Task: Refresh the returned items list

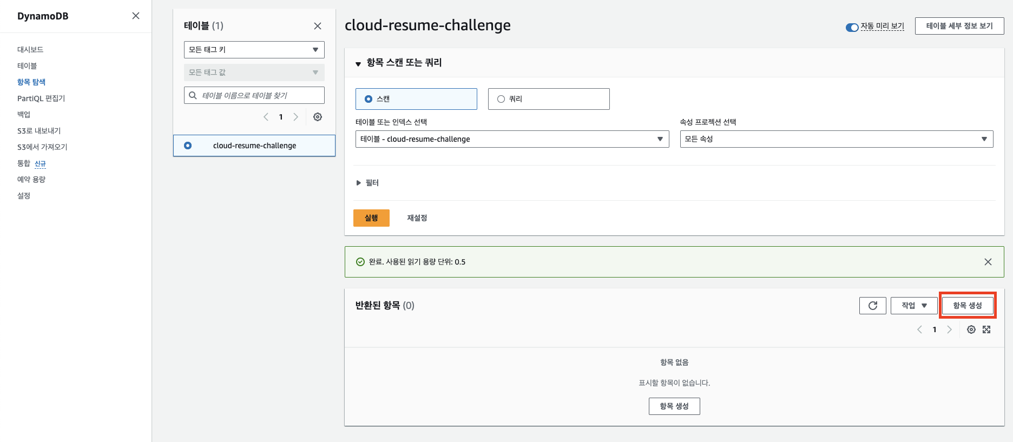Action: pyautogui.click(x=873, y=306)
